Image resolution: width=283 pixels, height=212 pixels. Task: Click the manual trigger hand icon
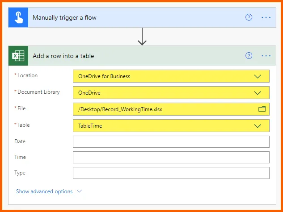tap(18, 17)
